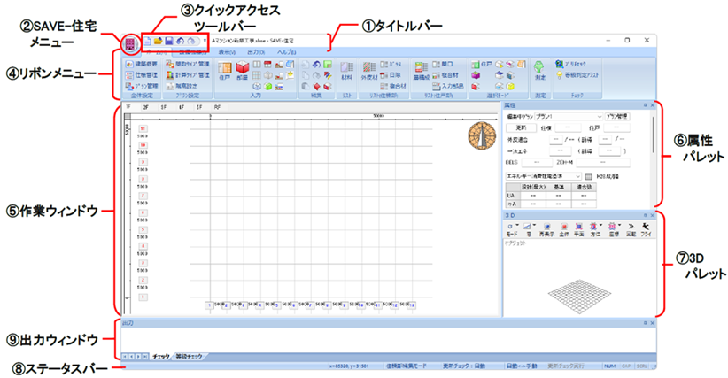Switch to the 等級チェック output tab
The height and width of the screenshot is (378, 728).
coord(190,355)
